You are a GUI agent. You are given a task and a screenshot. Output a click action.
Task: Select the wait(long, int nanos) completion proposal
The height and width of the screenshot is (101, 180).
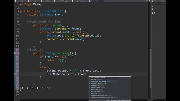tap(110, 97)
